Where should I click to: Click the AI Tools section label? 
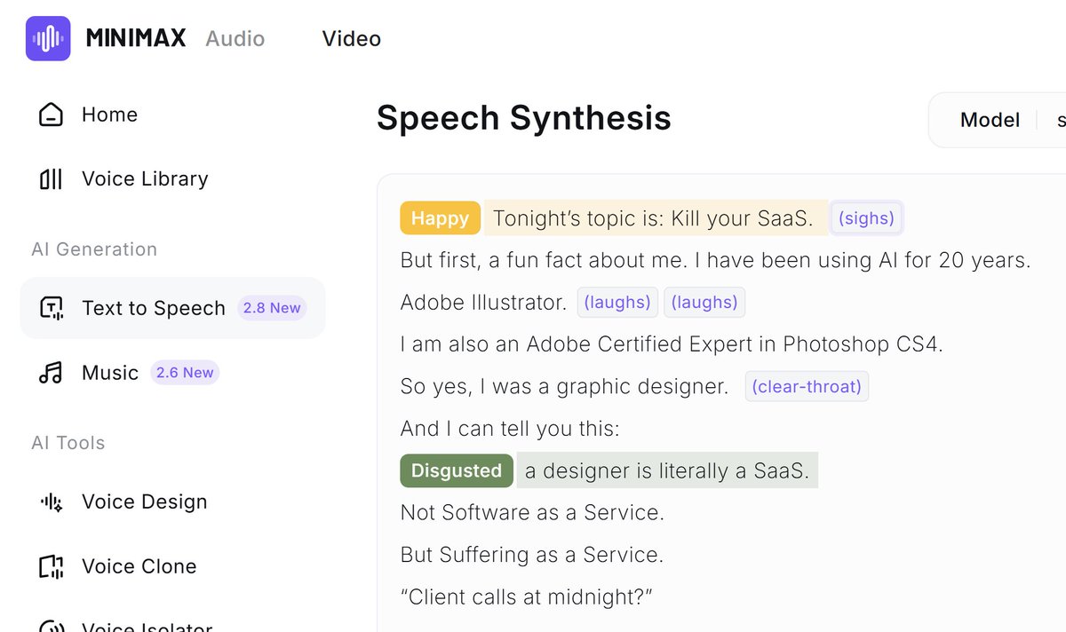[x=68, y=443]
